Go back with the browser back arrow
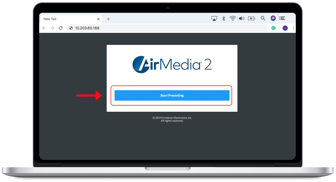The width and height of the screenshot is (336, 182). pyautogui.click(x=44, y=28)
